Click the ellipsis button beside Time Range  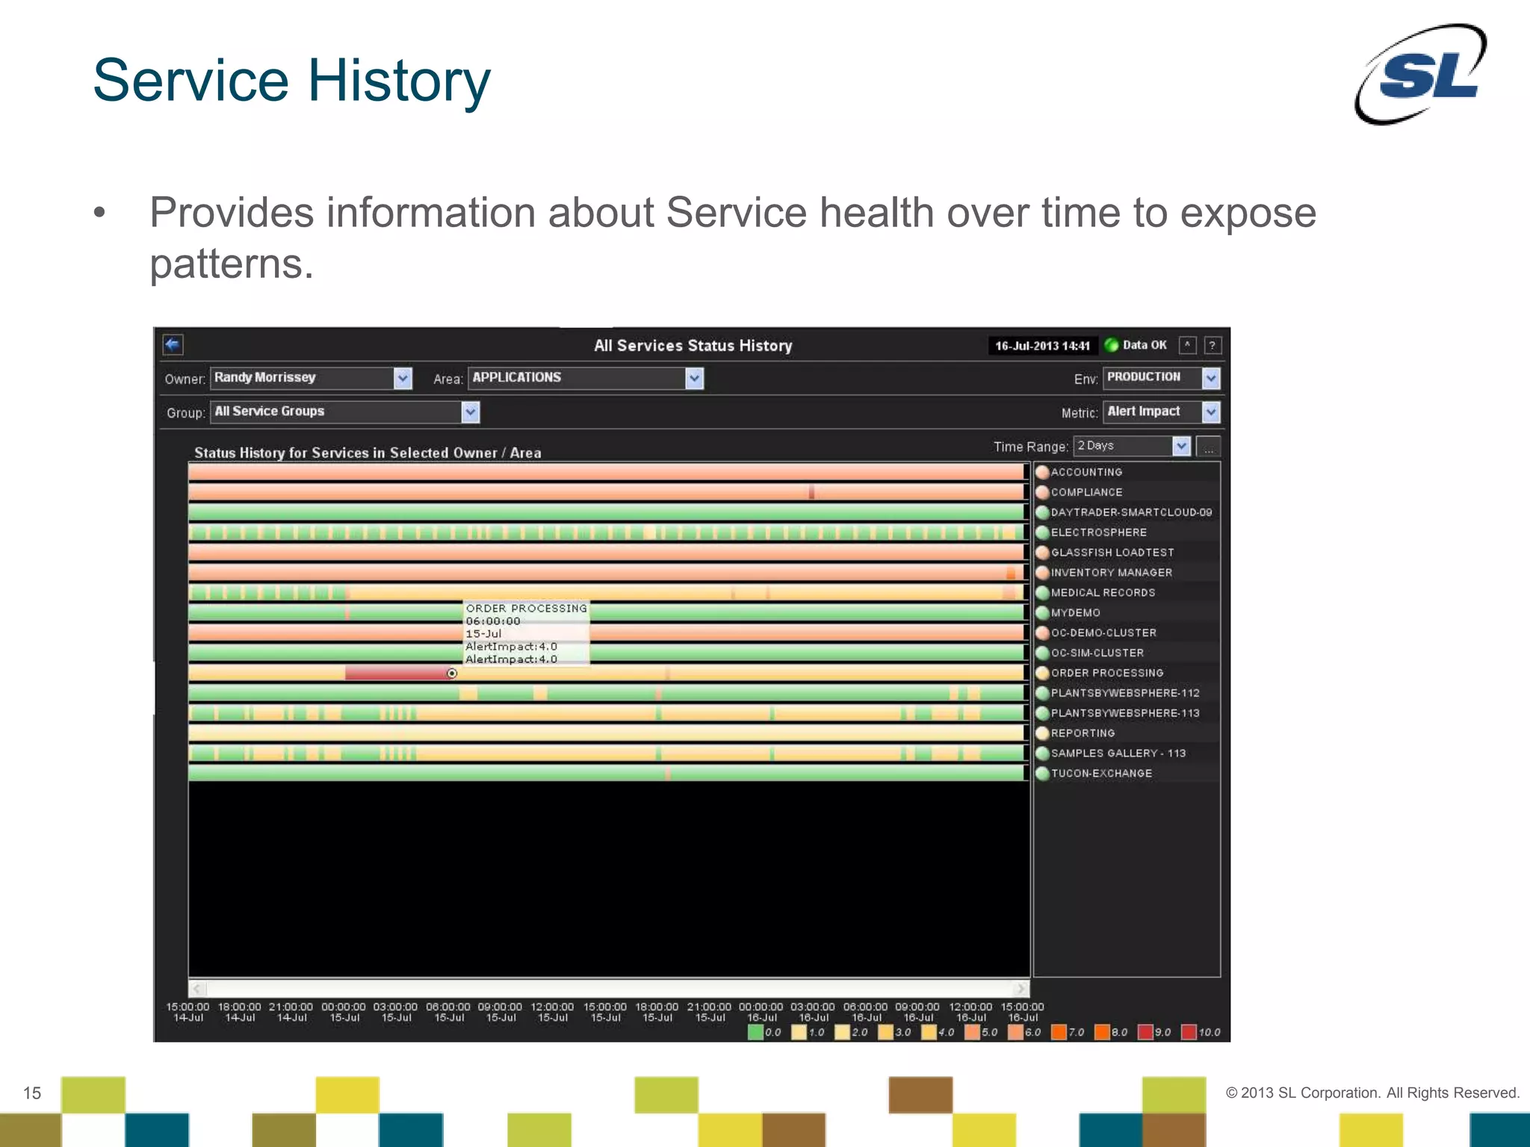tap(1208, 447)
